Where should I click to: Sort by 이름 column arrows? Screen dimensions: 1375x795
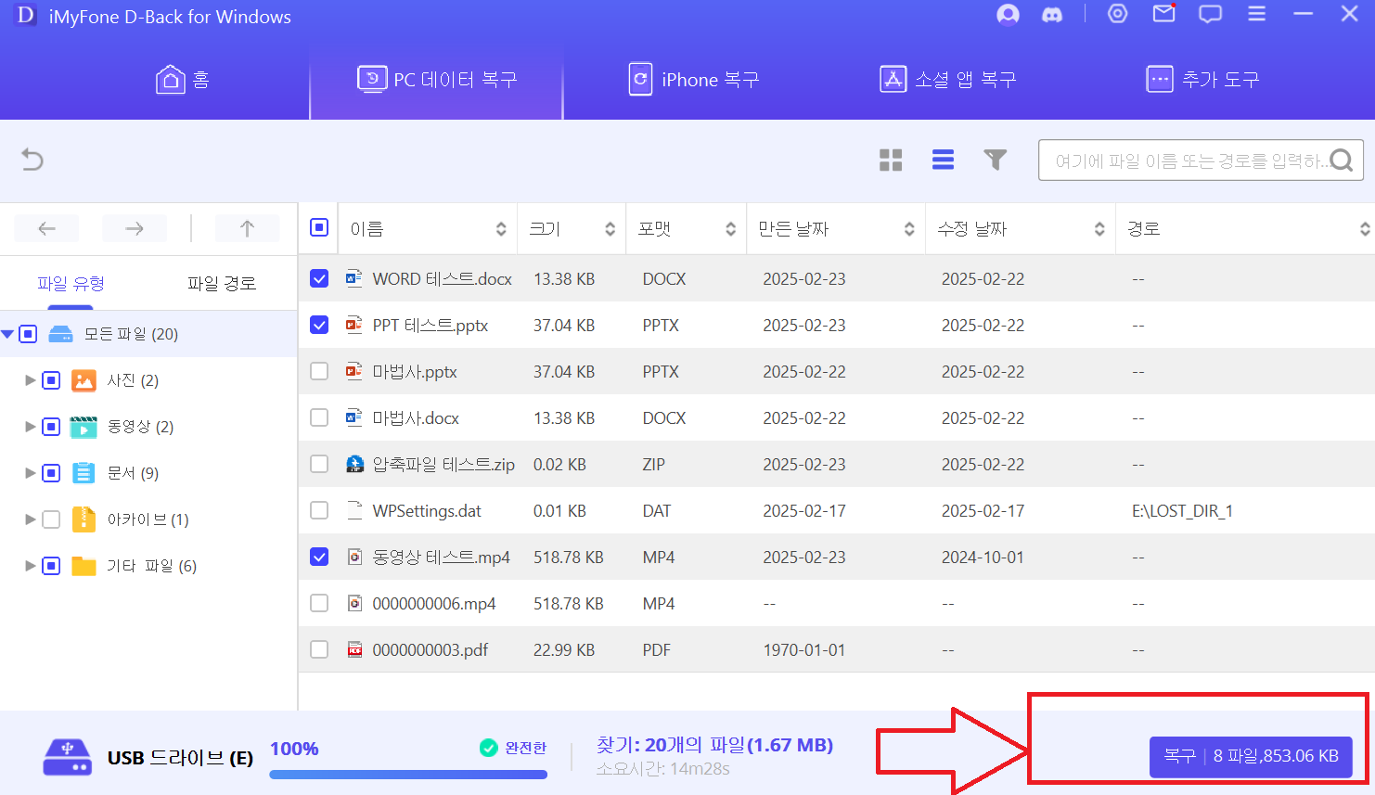click(x=501, y=229)
